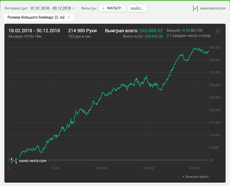Click the Hand2Note logo at top right
Viewport: 230px width, 186px height.
click(x=209, y=8)
